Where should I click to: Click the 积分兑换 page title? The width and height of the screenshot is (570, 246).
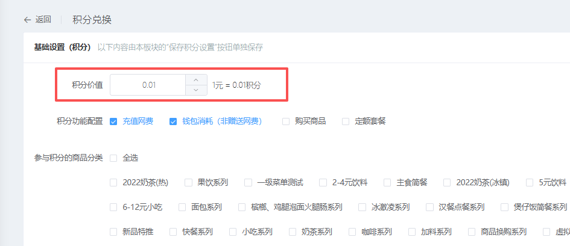click(x=92, y=20)
